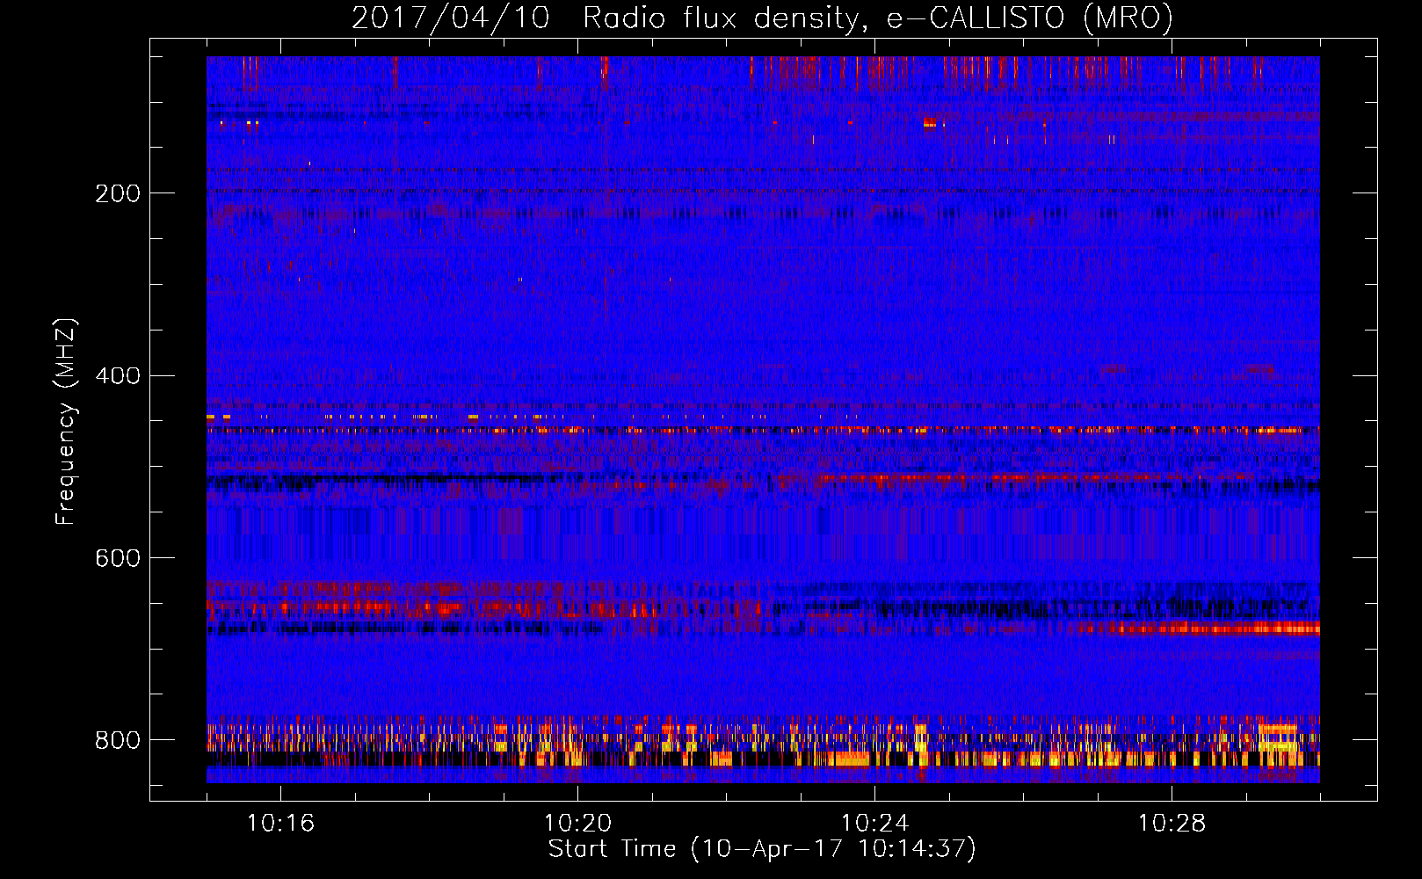The height and width of the screenshot is (879, 1422).
Task: Select the 'Start Time (10-Apr-17 10:14:37)' label
Action: (762, 849)
